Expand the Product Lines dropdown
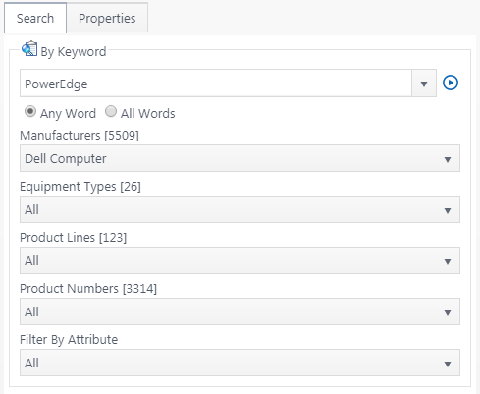This screenshot has height=394, width=480. [240, 260]
